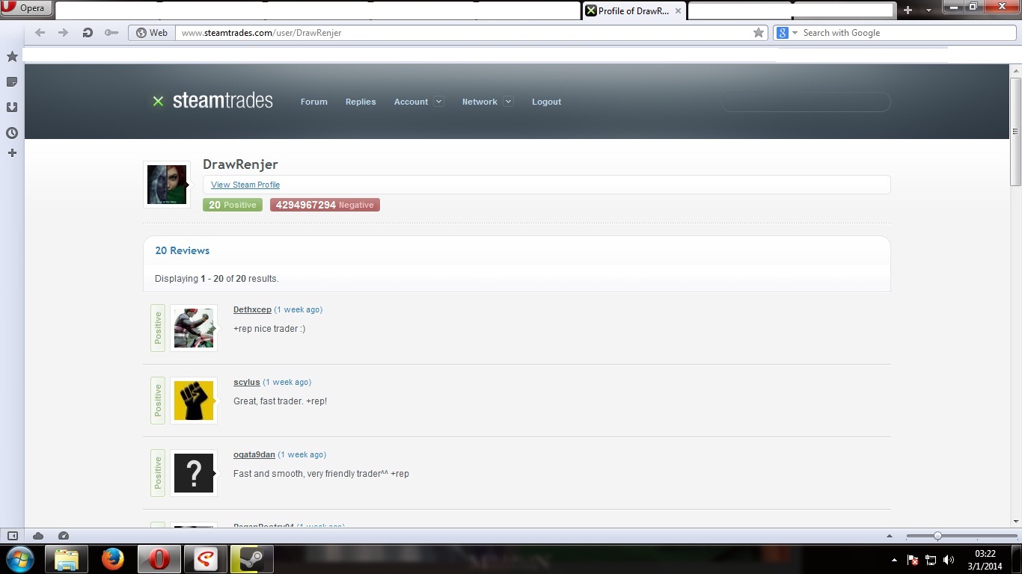Click the steamtrades logo
The height and width of the screenshot is (574, 1022).
[x=212, y=101]
